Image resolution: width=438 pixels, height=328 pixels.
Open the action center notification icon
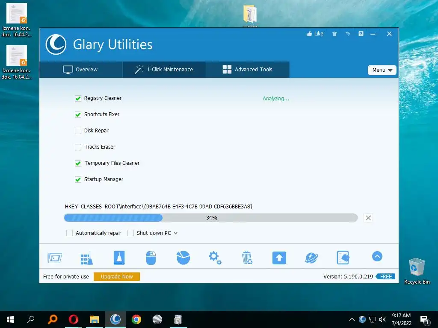(x=425, y=320)
